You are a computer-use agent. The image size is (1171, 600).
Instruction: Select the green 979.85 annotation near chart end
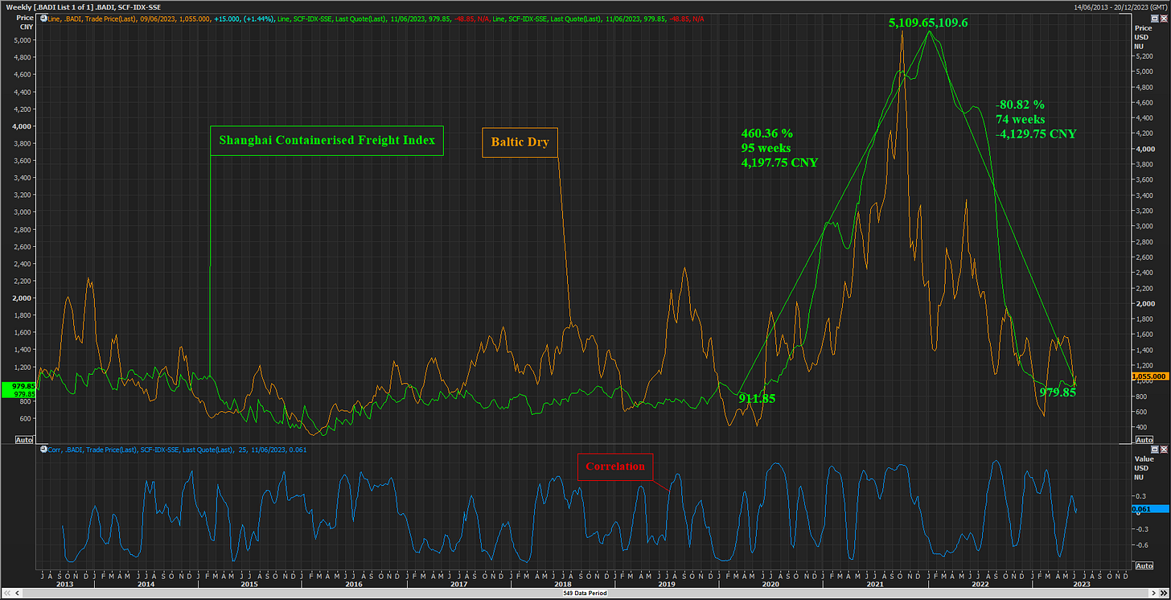coord(1058,392)
